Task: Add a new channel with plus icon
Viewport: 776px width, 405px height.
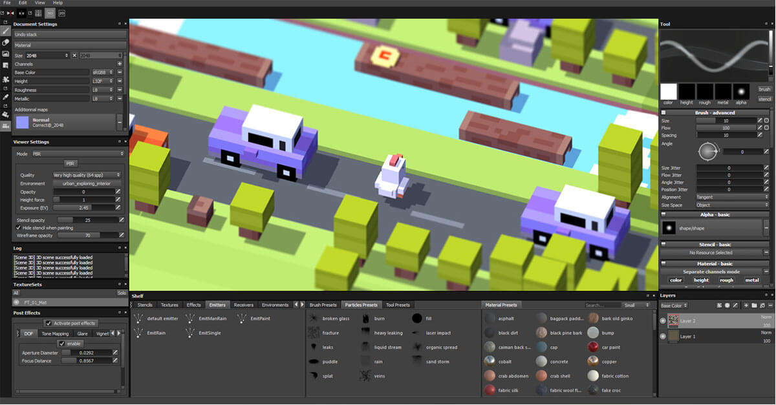Action: pos(120,64)
